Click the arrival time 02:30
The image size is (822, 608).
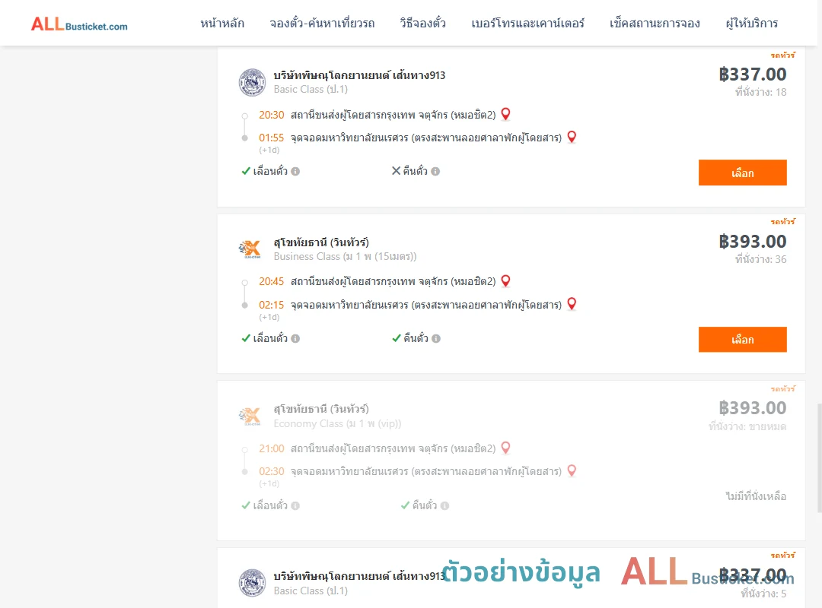click(x=271, y=471)
